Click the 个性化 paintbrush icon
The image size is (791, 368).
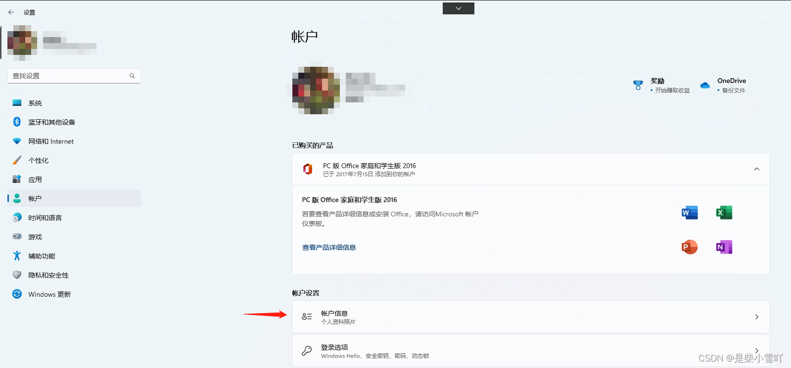tap(17, 160)
